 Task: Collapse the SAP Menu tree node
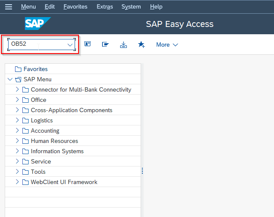pos(10,79)
